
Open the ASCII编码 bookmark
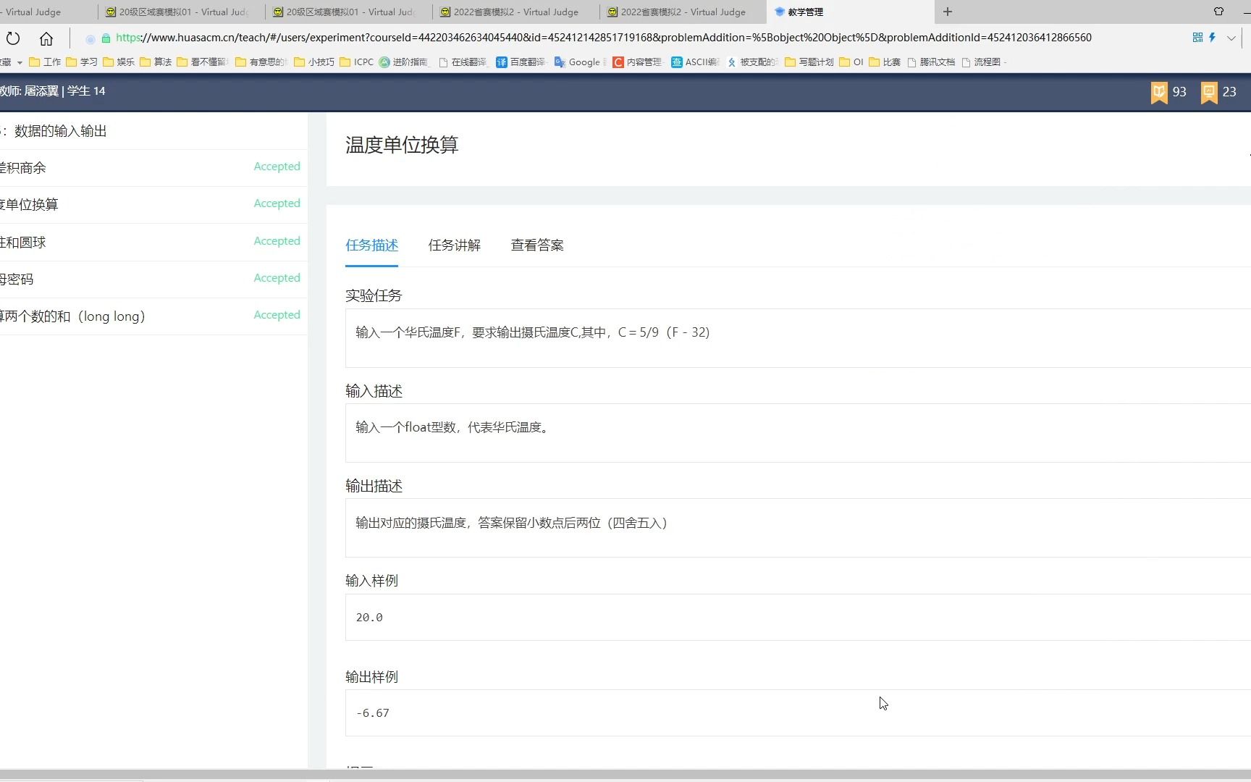696,62
